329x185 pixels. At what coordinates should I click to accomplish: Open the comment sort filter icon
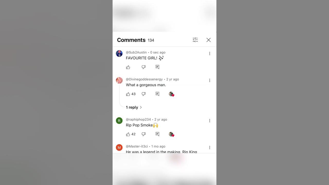[x=195, y=40]
